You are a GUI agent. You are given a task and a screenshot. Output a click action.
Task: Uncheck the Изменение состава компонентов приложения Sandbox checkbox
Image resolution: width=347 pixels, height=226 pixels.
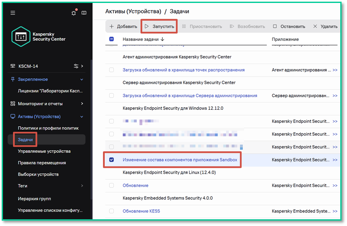(x=112, y=160)
